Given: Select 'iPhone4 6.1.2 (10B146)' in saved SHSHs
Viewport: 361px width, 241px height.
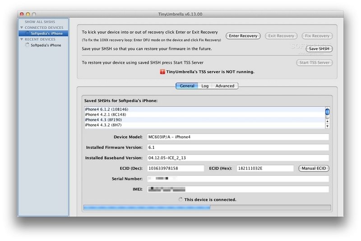Looking at the screenshot, I should coord(205,109).
